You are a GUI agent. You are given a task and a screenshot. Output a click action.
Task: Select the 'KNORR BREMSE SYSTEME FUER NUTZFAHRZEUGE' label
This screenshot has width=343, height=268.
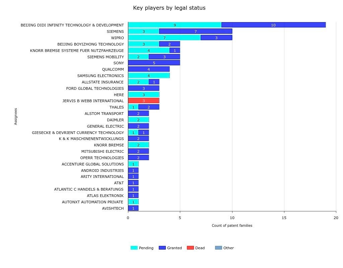coord(77,51)
